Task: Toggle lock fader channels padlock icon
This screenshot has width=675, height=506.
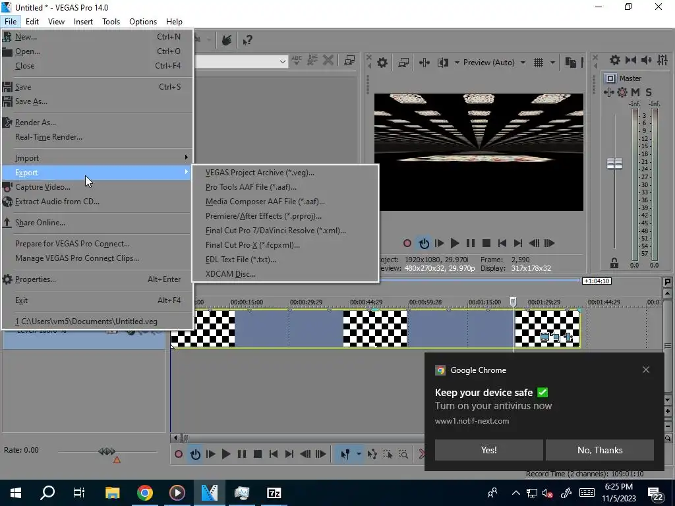Action: click(614, 263)
